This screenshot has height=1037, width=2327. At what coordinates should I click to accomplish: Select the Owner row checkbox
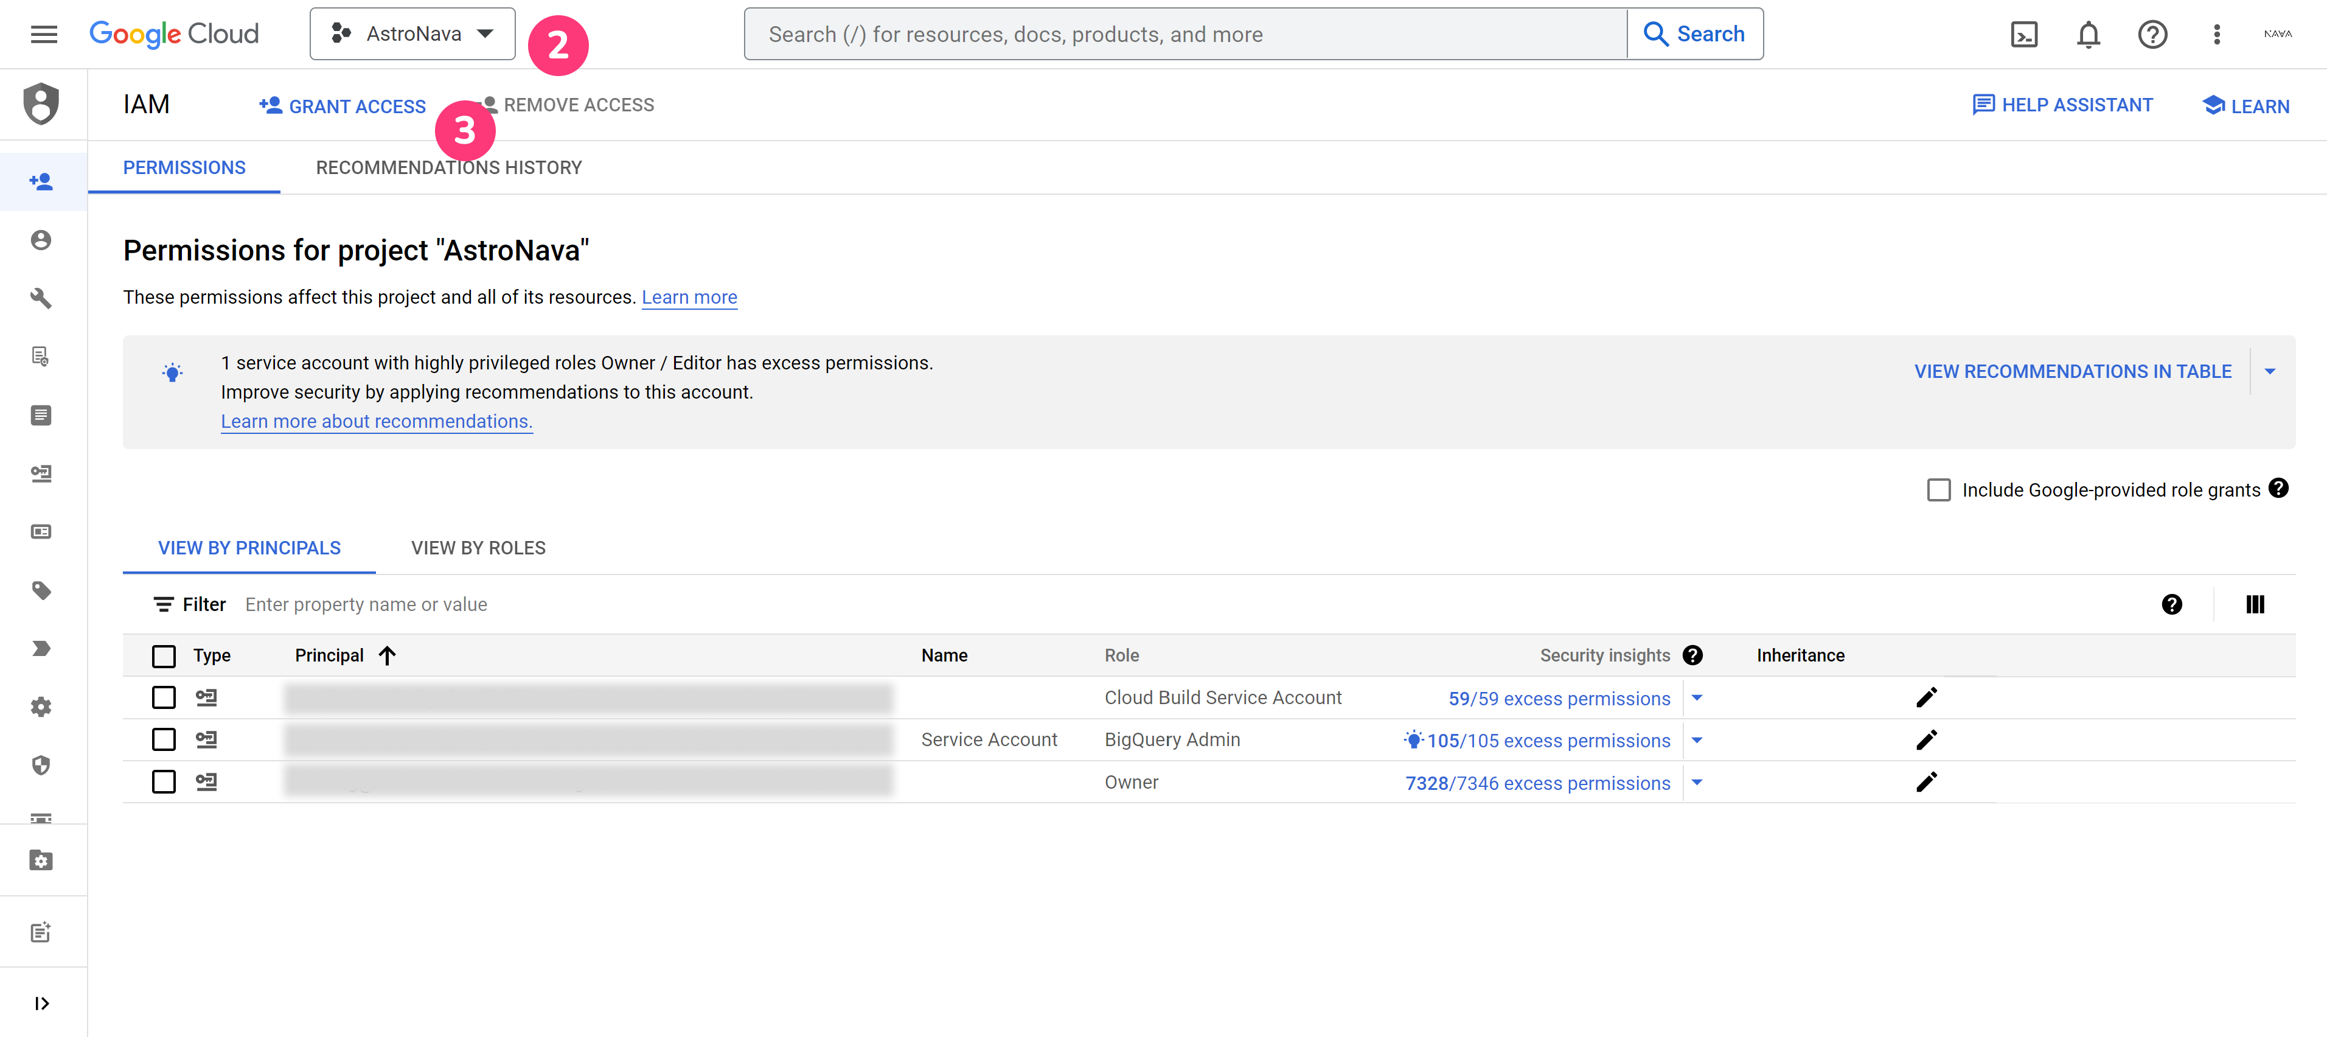click(x=164, y=782)
